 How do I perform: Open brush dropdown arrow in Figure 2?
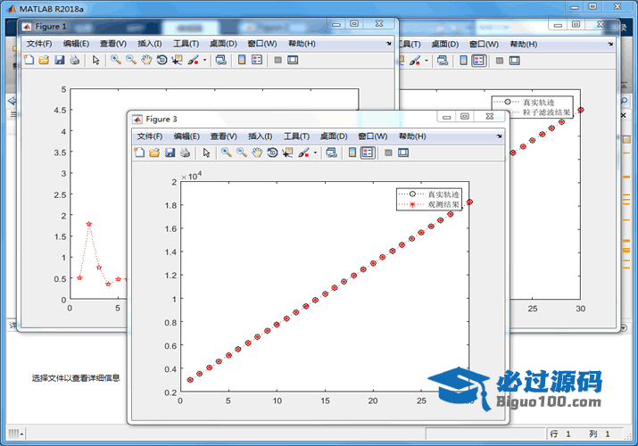click(427, 61)
